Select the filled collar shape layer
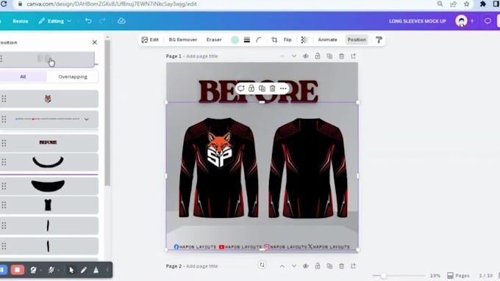 (49, 186)
